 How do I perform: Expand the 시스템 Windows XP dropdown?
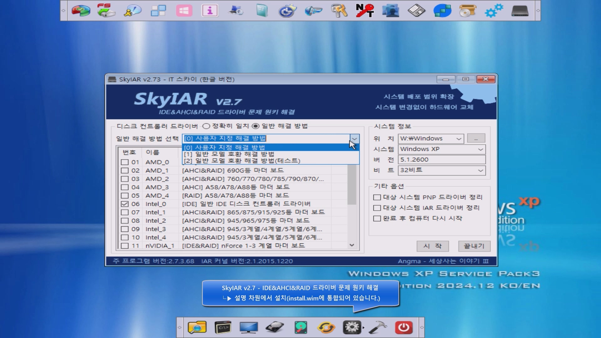(x=480, y=149)
